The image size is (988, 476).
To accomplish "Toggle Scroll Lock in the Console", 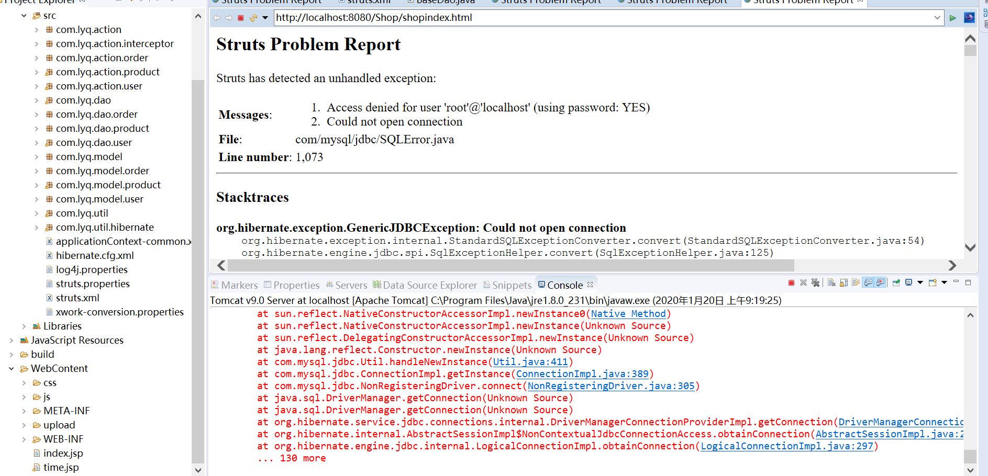I will (843, 282).
